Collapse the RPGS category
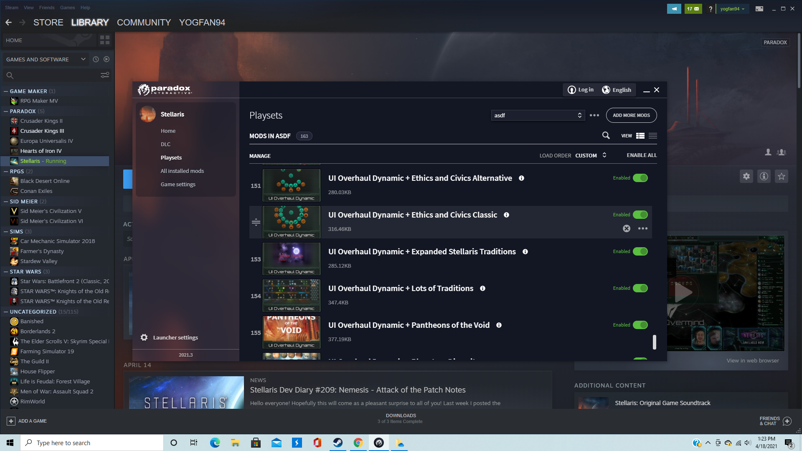Screen dimensions: 802x451 6,172
